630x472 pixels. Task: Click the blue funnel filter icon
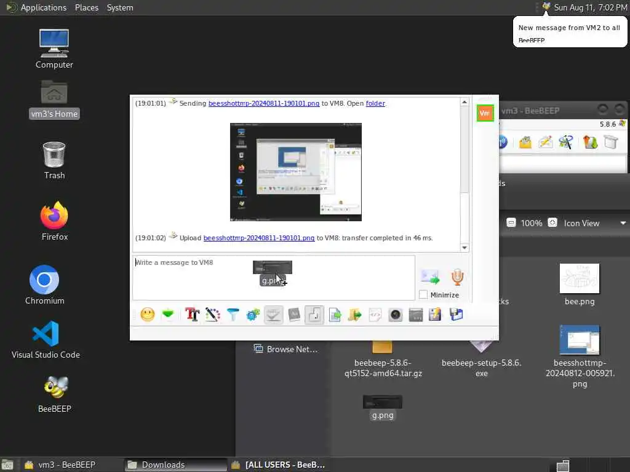click(233, 314)
